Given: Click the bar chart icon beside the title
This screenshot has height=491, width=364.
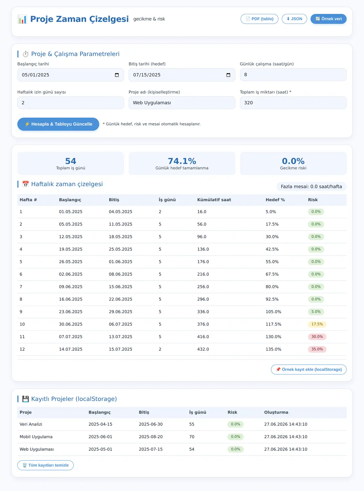Looking at the screenshot, I should pyautogui.click(x=22, y=19).
